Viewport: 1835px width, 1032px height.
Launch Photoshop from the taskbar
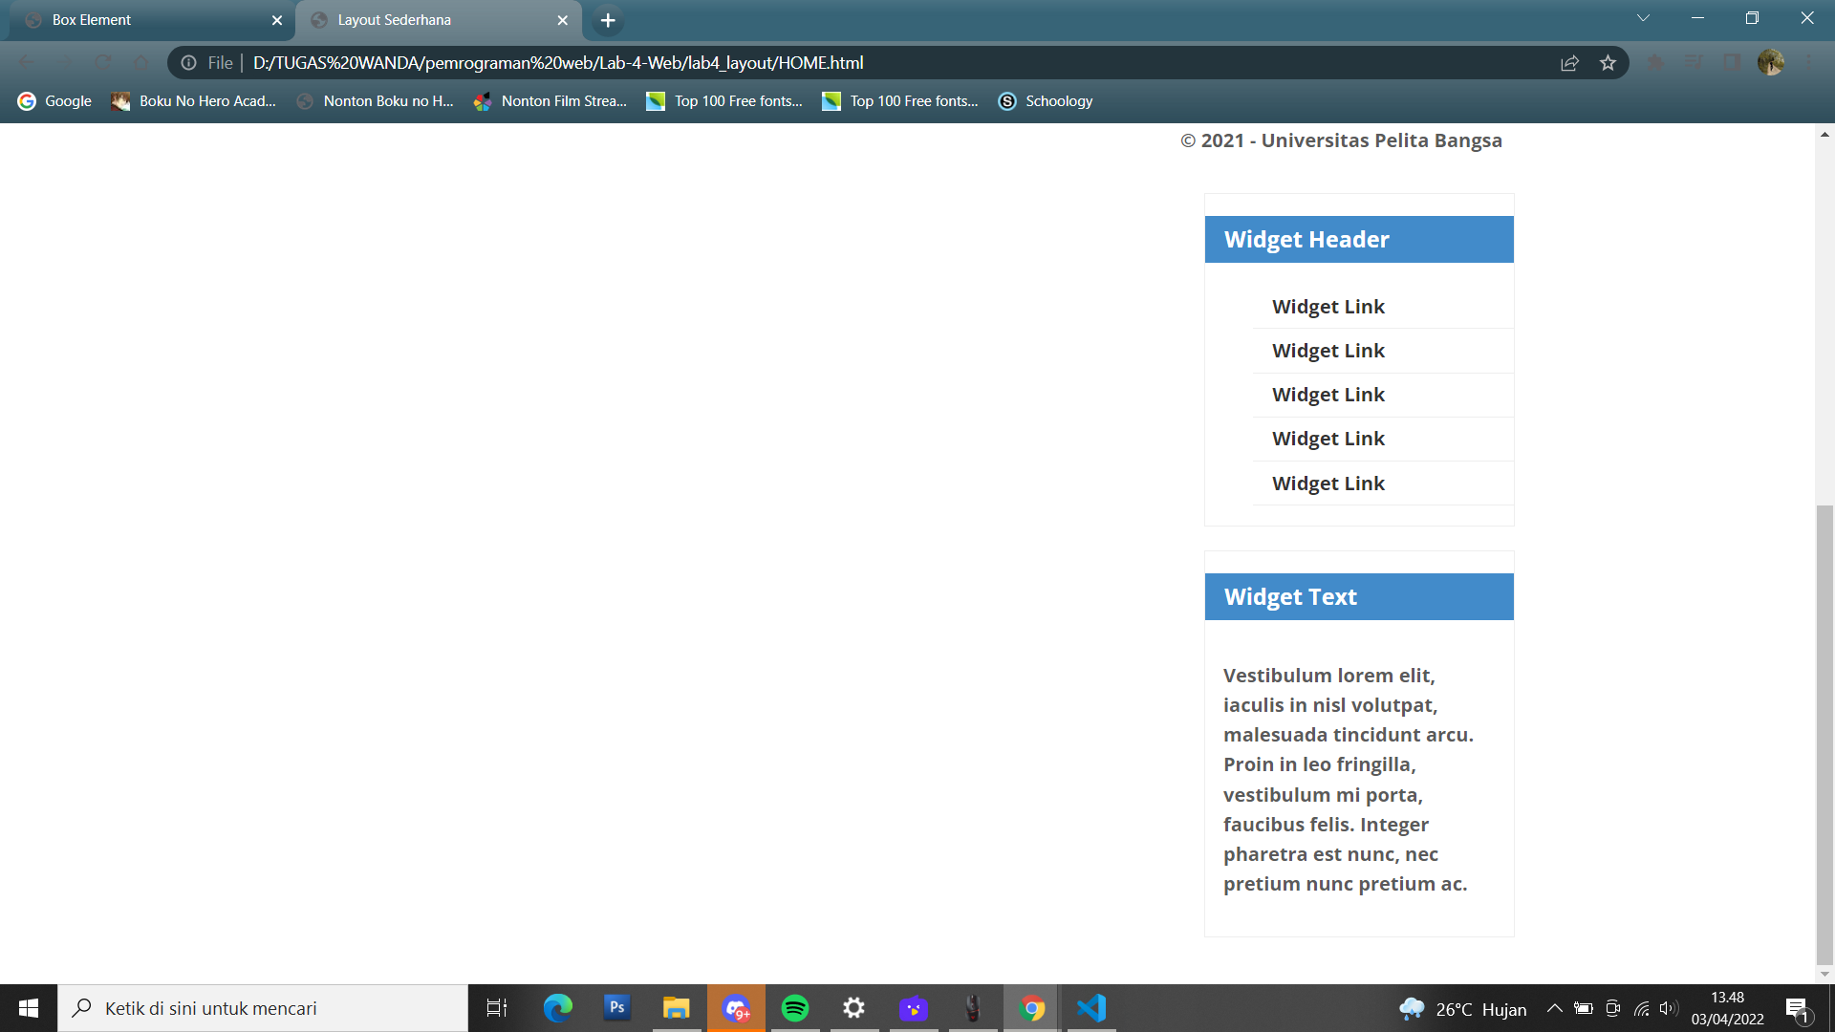616,1007
